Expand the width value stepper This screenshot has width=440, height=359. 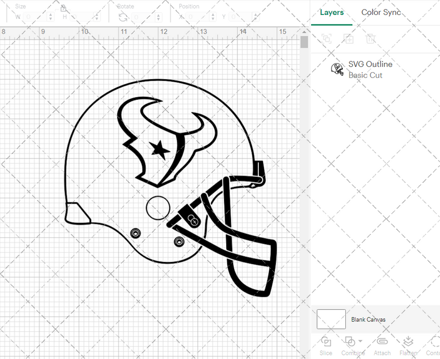51,17
